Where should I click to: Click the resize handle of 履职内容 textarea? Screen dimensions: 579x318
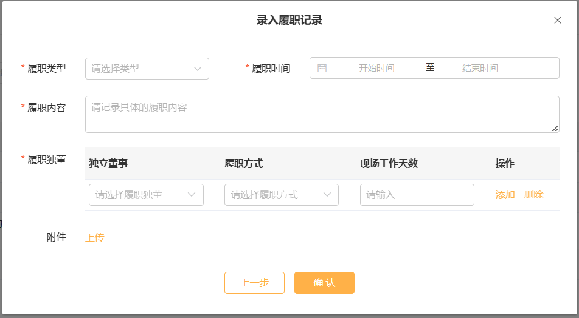(555, 129)
